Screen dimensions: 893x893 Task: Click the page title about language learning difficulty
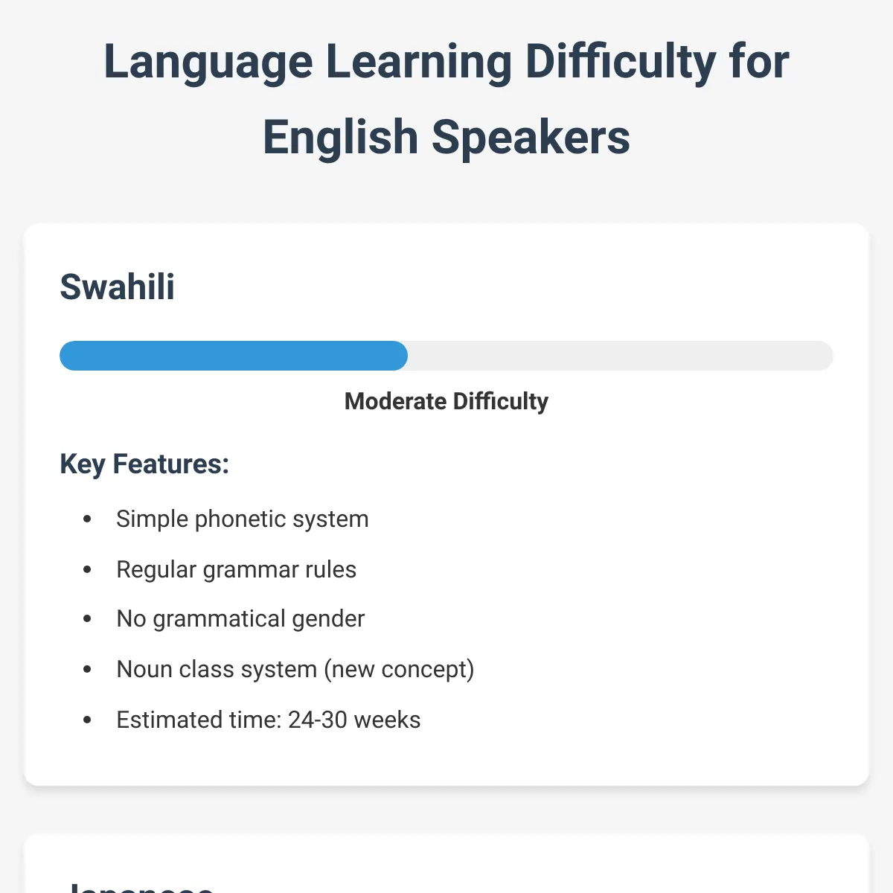tap(446, 99)
